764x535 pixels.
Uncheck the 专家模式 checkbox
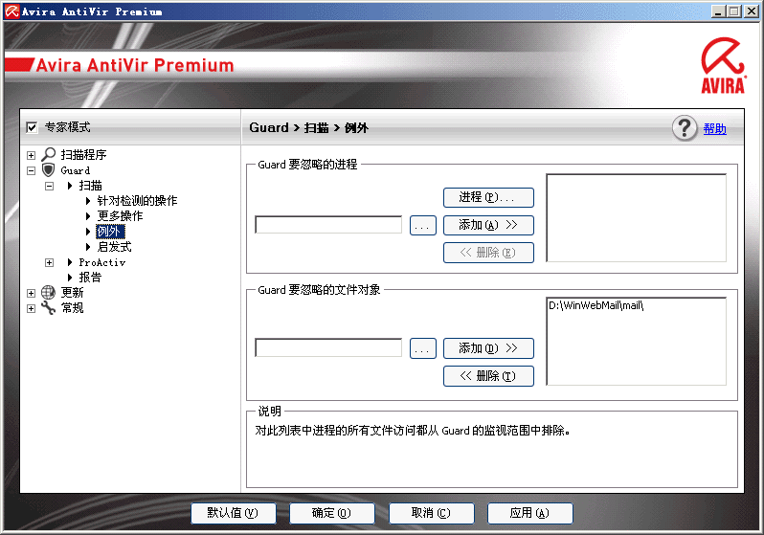click(x=32, y=127)
